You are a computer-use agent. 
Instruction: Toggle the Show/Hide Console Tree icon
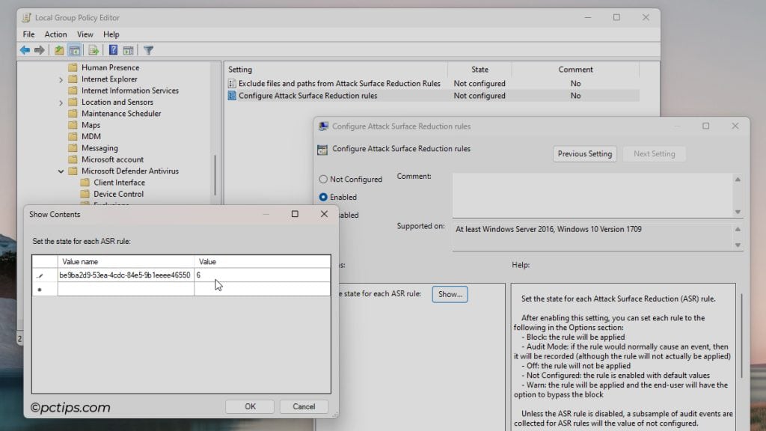(75, 50)
